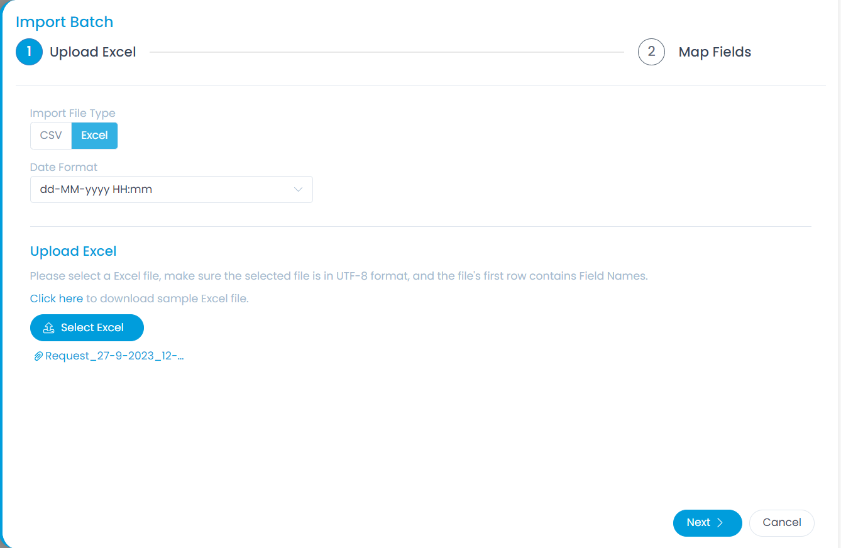Expand the Date Format chevron arrow
Viewport: 841px width, 548px height.
pyautogui.click(x=298, y=190)
